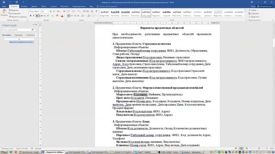This screenshot has width=275, height=154.
Task: Apply red font color
Action: coord(62,16)
